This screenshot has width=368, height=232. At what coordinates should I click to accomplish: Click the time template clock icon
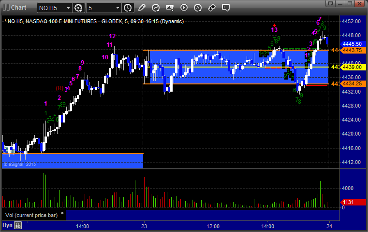pyautogui.click(x=128, y=8)
